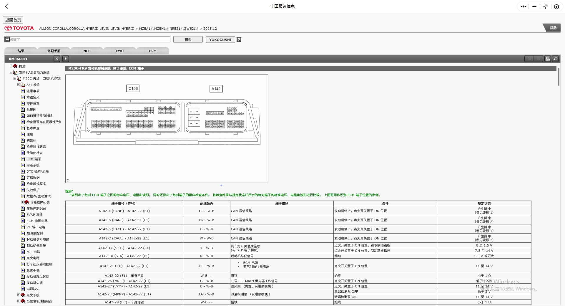The height and width of the screenshot is (306, 565).
Task: Print the document with the printer icon
Action: pos(547,59)
